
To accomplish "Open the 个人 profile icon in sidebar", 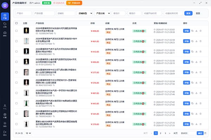I will 5,107.
